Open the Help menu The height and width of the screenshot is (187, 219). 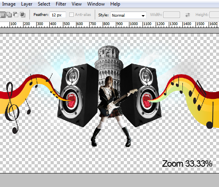coord(115,4)
